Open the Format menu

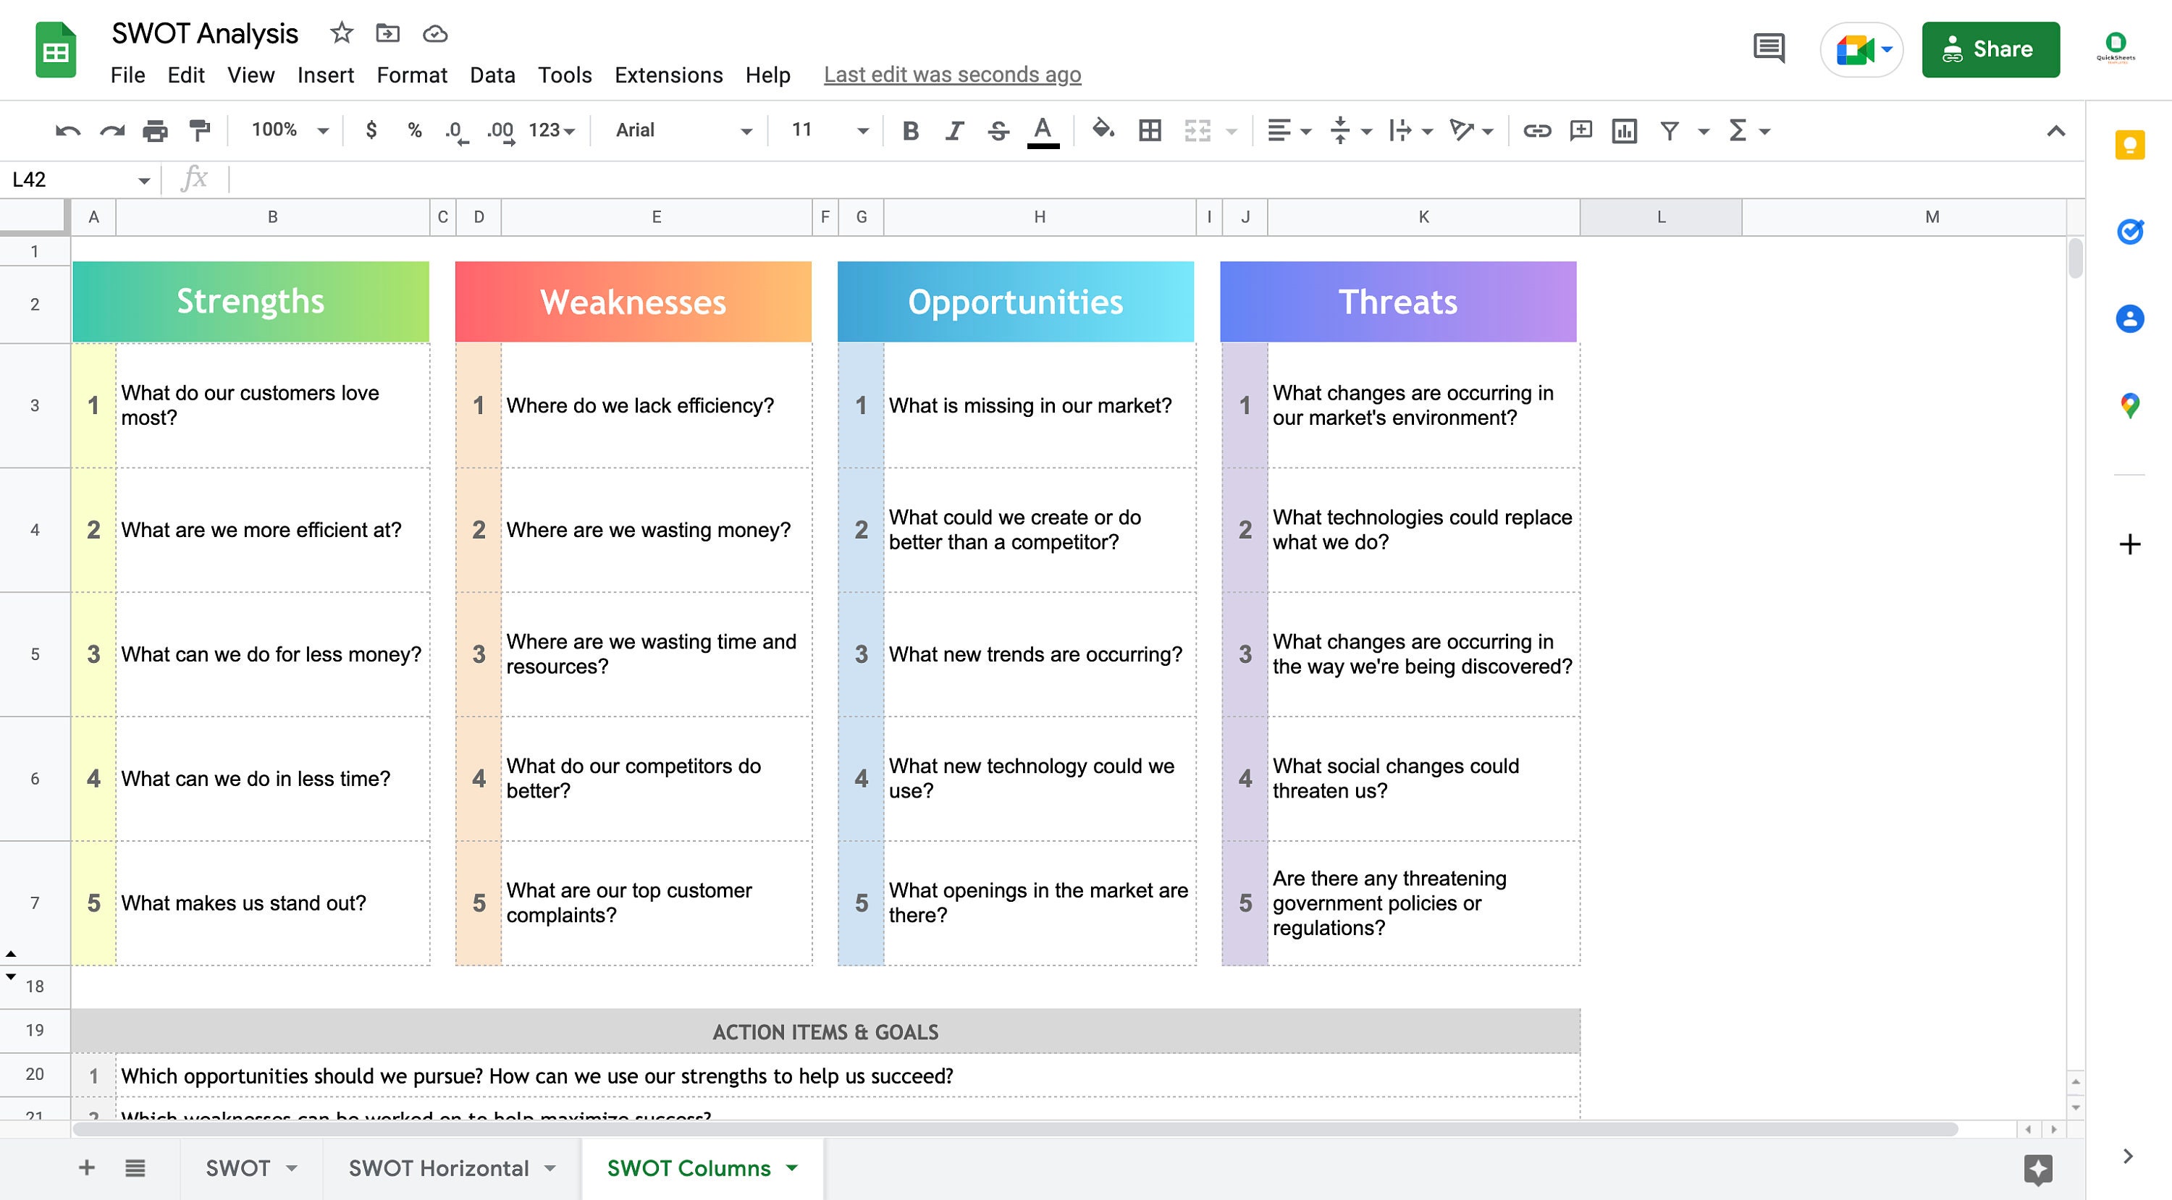click(412, 75)
